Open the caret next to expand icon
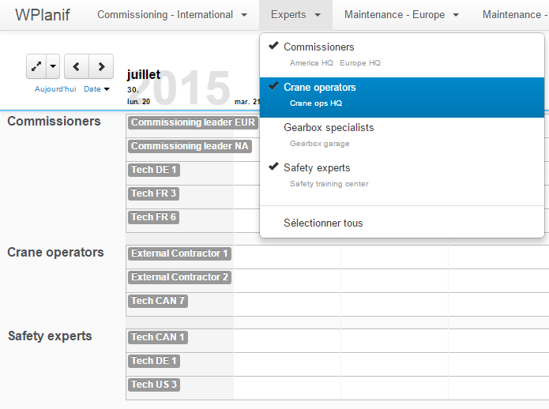549x409 pixels. (x=53, y=67)
